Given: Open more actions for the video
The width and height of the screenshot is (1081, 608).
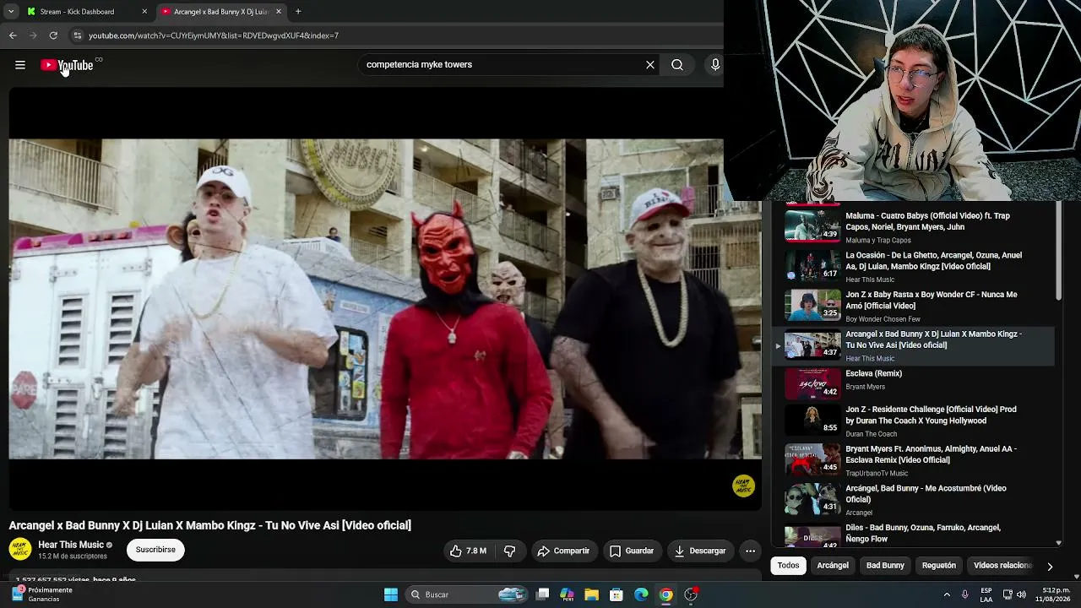Looking at the screenshot, I should click(x=750, y=551).
